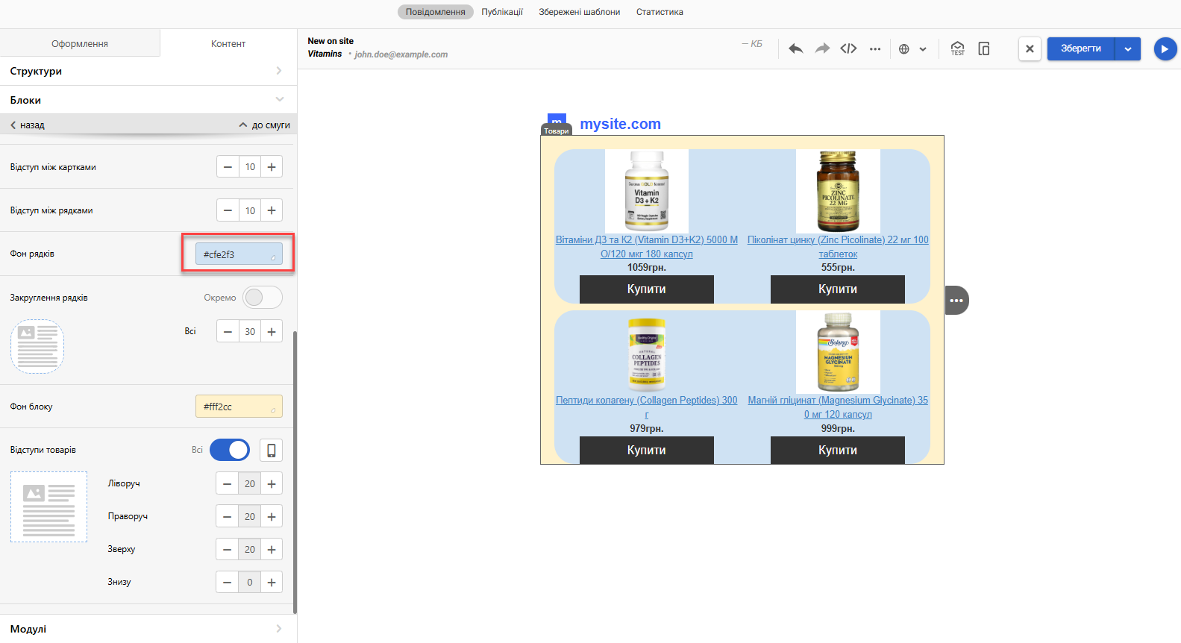The width and height of the screenshot is (1181, 643).
Task: Click the left panel vertical scrollbar
Action: pyautogui.click(x=295, y=472)
